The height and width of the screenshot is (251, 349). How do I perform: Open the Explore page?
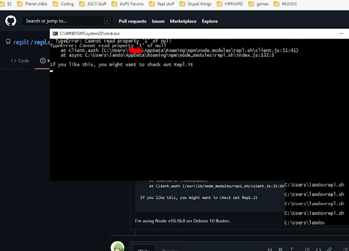click(210, 21)
